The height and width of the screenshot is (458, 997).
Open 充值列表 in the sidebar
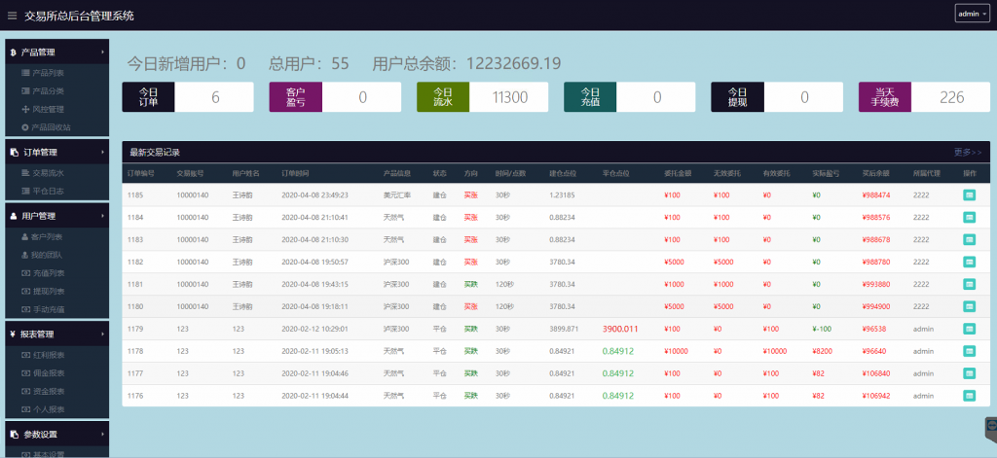48,273
